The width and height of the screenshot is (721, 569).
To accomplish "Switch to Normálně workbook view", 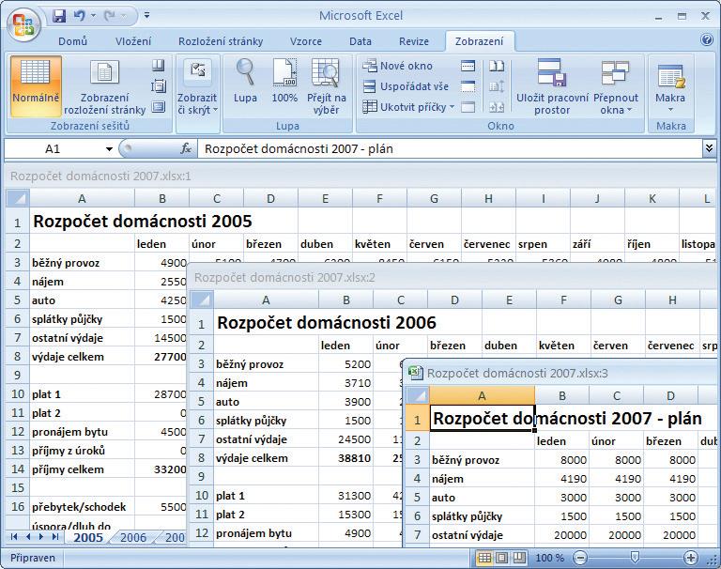I will 36,86.
